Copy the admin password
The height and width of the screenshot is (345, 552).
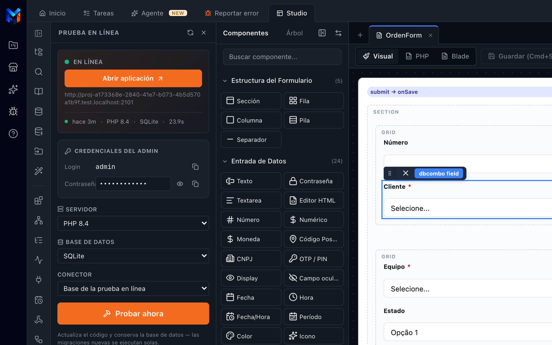(195, 184)
